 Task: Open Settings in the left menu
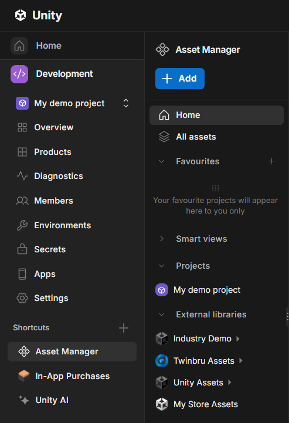[x=51, y=298]
